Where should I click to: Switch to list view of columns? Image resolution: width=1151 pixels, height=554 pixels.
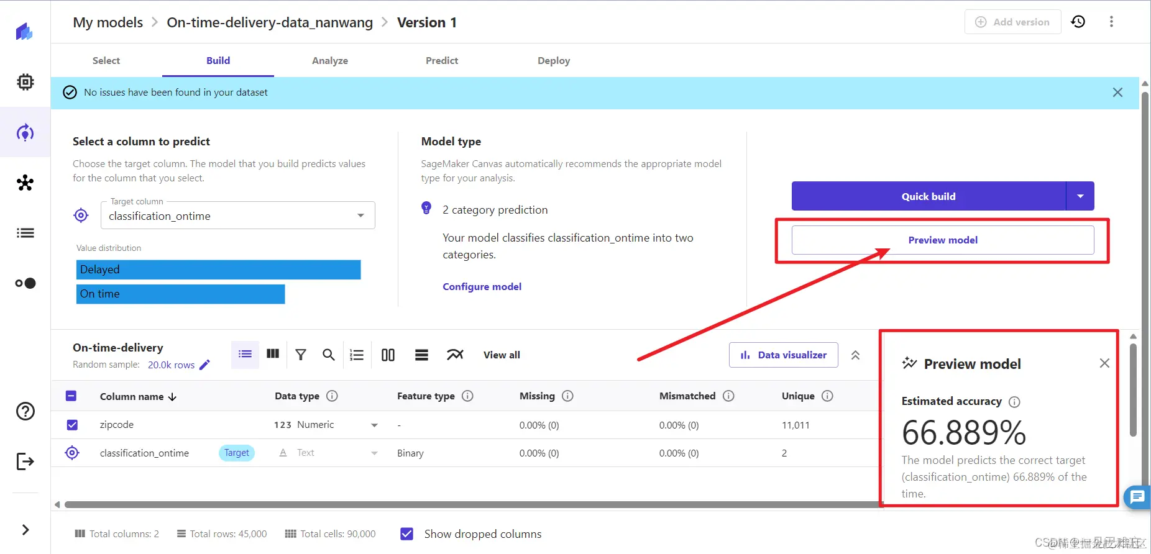245,355
